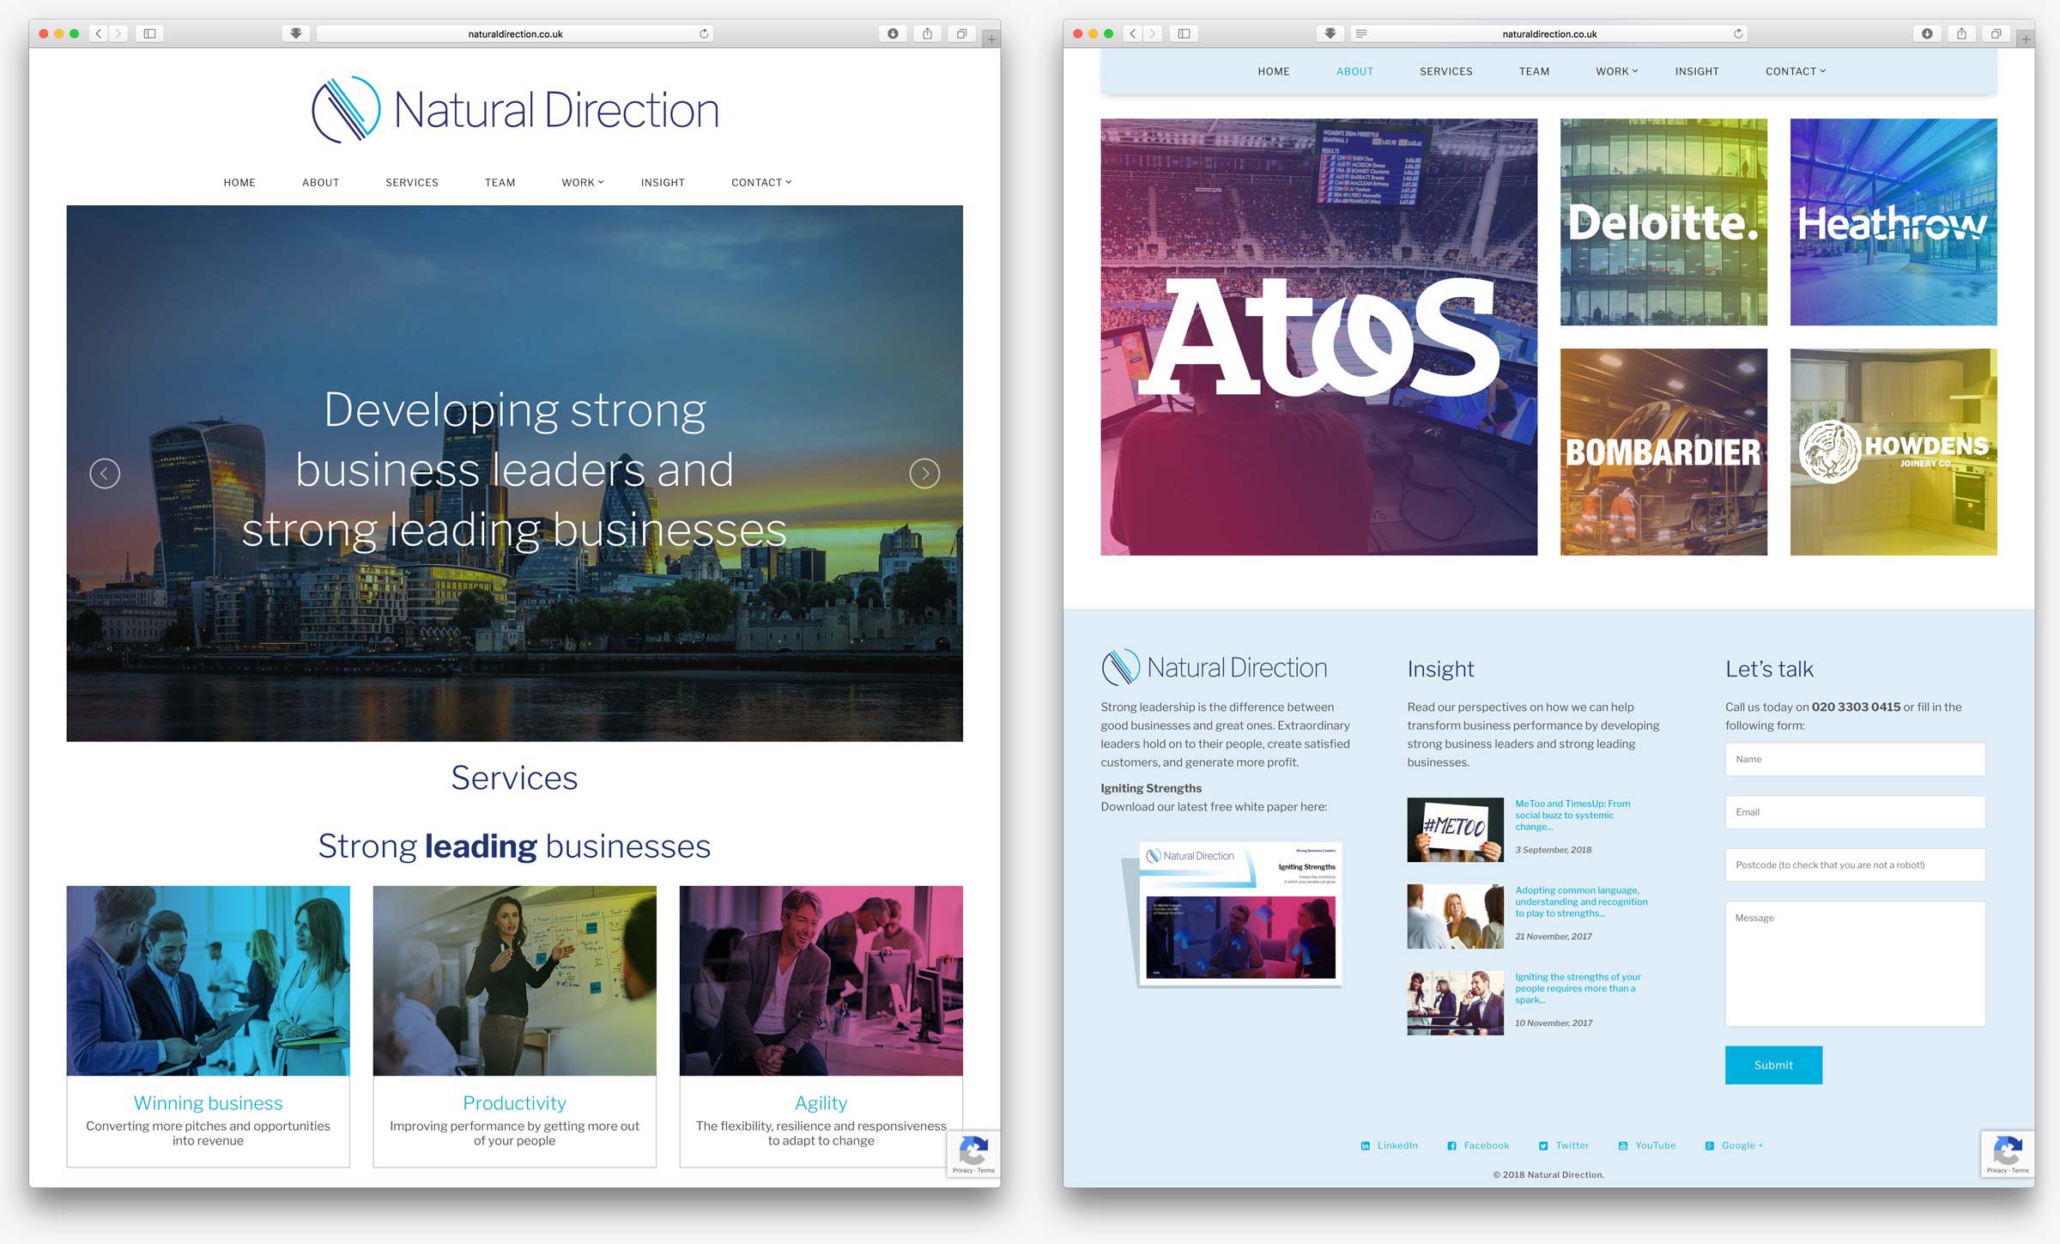Open the Twitter footer link
Image resolution: width=2060 pixels, height=1244 pixels.
1564,1145
